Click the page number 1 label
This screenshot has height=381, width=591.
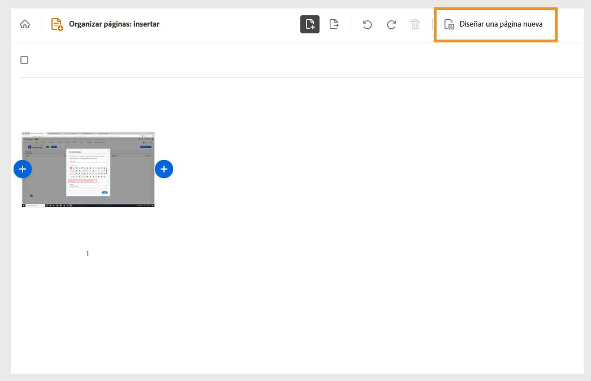pos(87,253)
